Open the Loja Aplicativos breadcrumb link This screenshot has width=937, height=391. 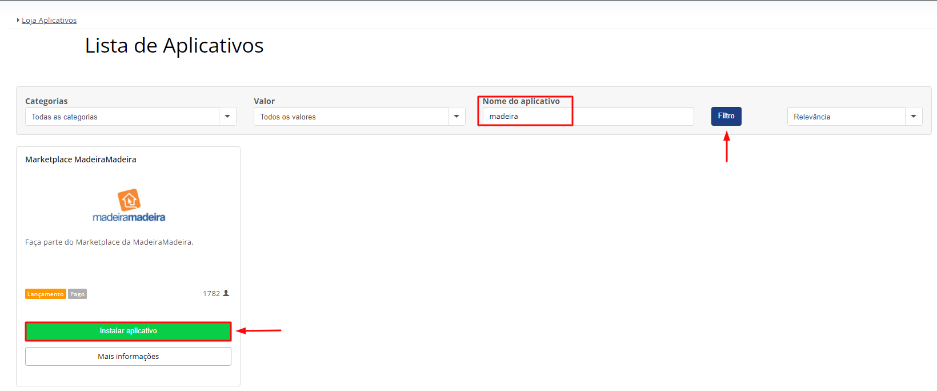(x=49, y=20)
